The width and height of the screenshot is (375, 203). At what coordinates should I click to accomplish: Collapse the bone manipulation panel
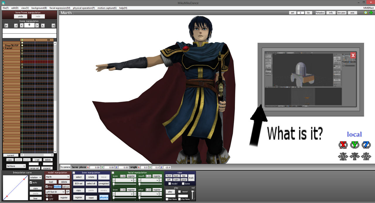point(74,173)
